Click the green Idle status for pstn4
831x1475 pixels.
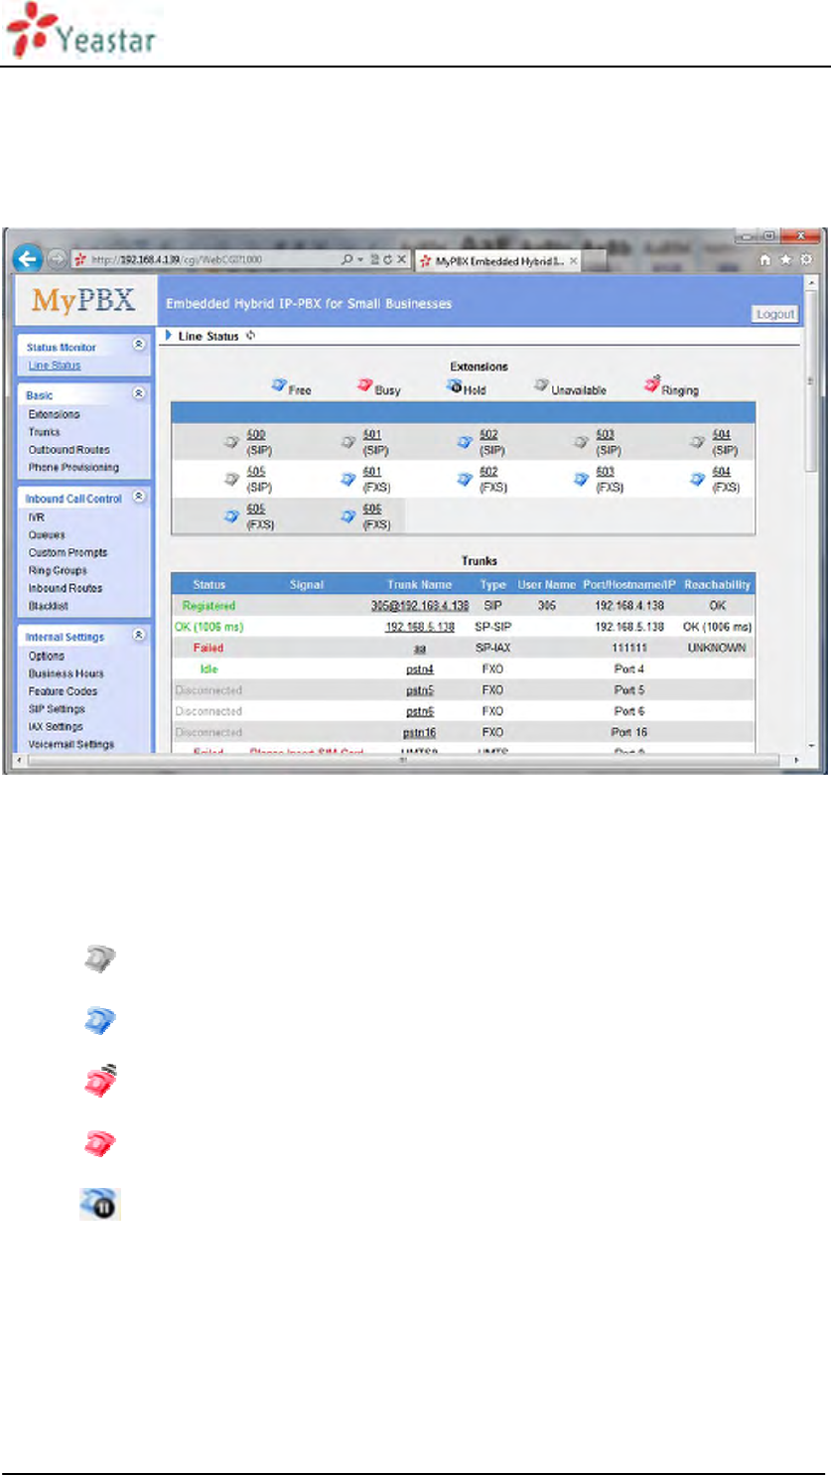click(208, 669)
